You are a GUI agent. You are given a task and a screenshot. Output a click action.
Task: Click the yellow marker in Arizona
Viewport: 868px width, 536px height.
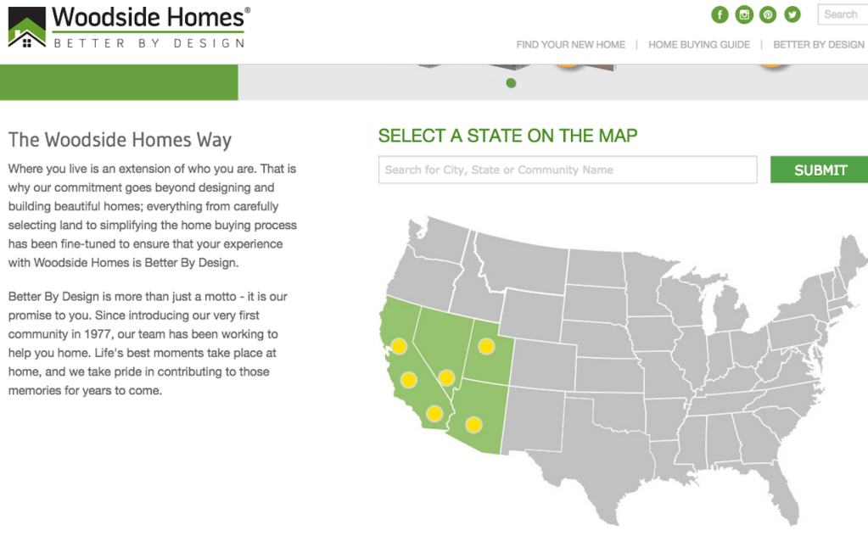click(473, 424)
